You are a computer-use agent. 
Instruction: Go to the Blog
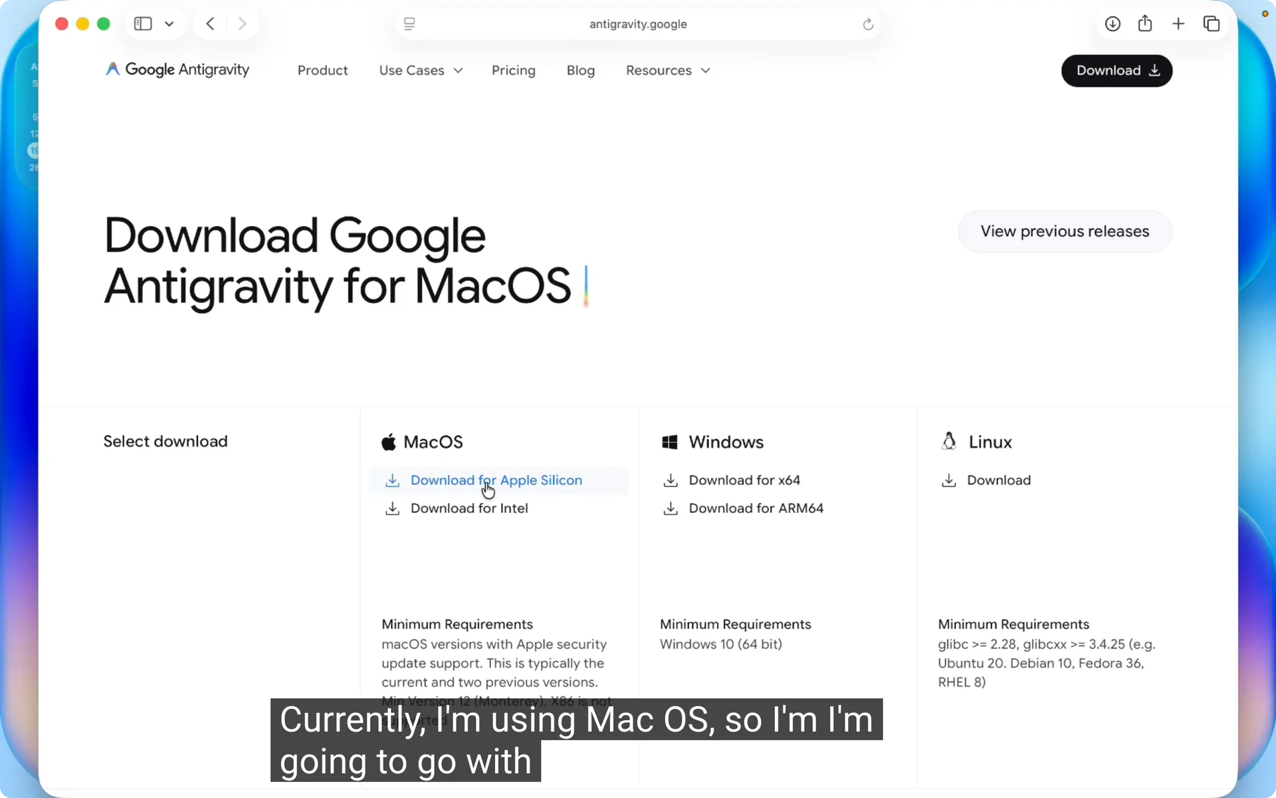pyautogui.click(x=580, y=70)
